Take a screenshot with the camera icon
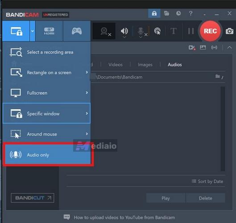Screen dimensions: 236x223 click(229, 31)
